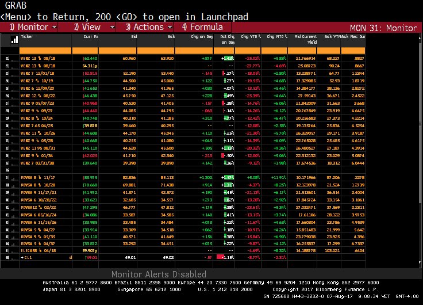Click the Pct Chg on Day column header
The width and height of the screenshot is (423, 305).
(x=228, y=40)
